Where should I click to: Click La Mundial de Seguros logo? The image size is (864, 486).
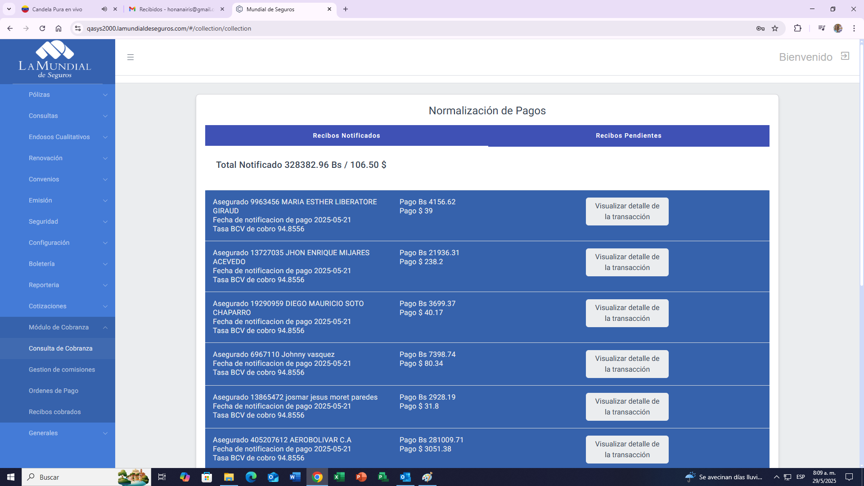point(55,60)
